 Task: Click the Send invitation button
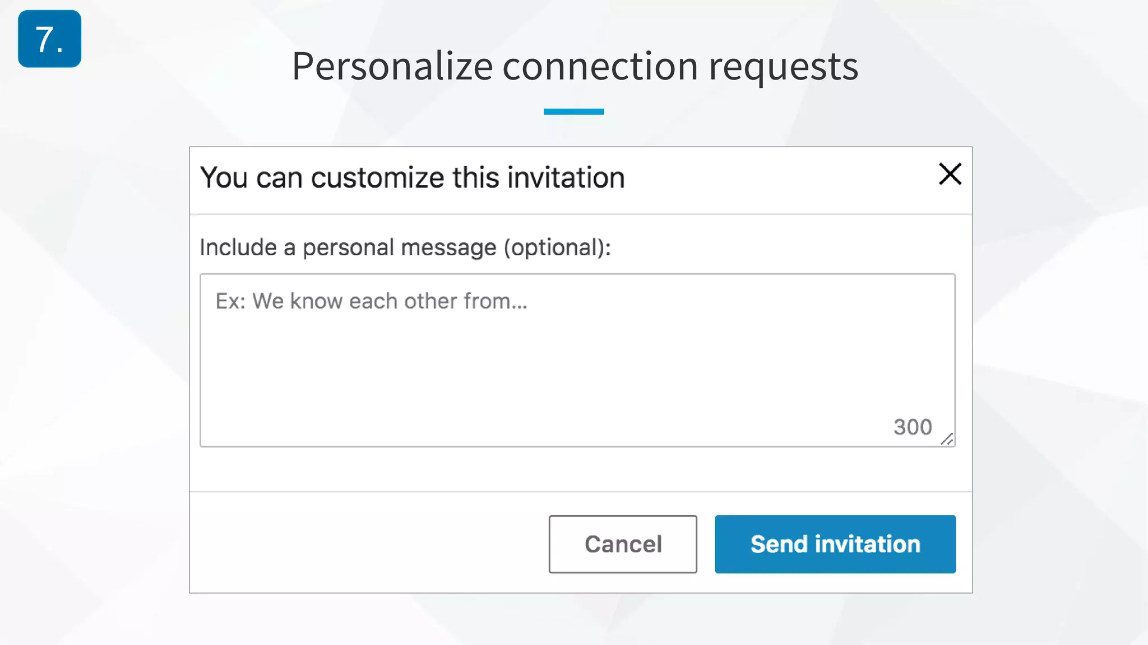835,544
